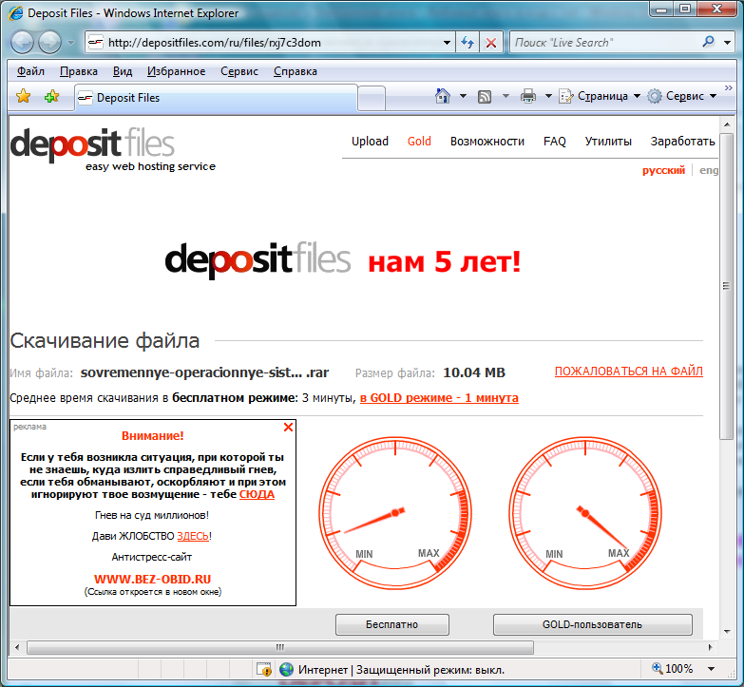744x687 pixels.
Task: Open search provider options dropdown
Action: coord(727,43)
